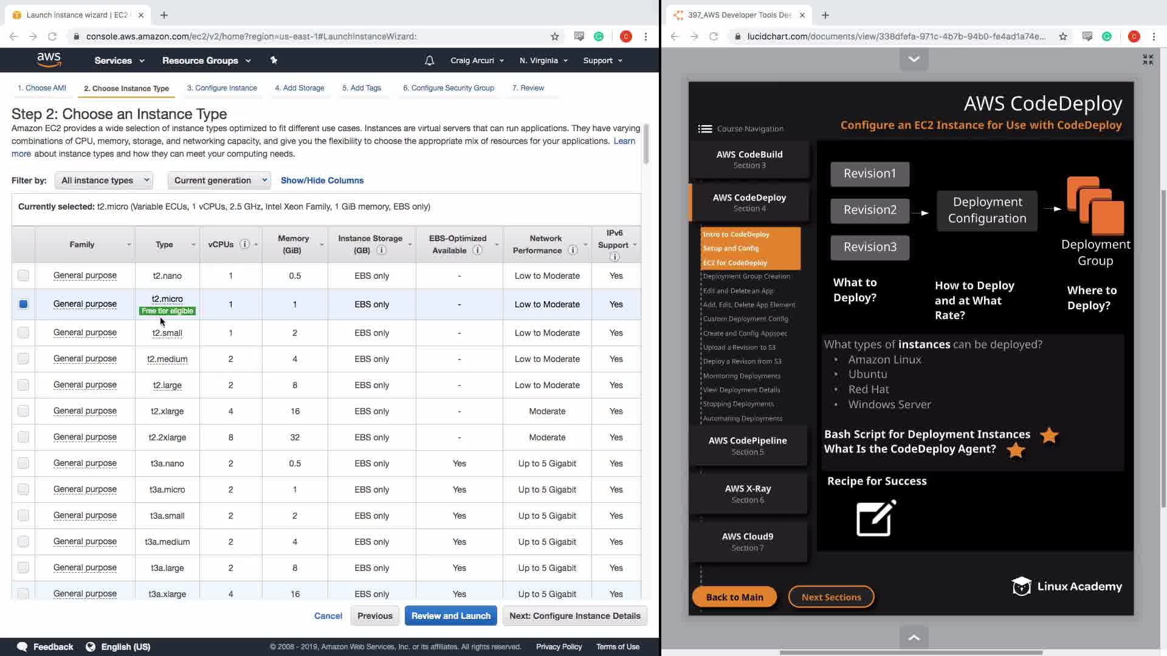Image resolution: width=1167 pixels, height=656 pixels.
Task: Tick the t3a.micro instance checkbox
Action: pyautogui.click(x=23, y=490)
